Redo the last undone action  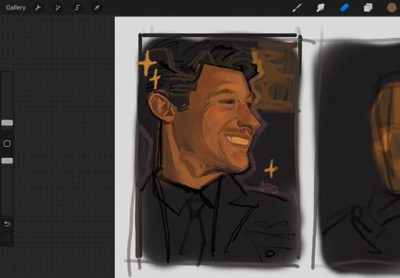pos(7,238)
